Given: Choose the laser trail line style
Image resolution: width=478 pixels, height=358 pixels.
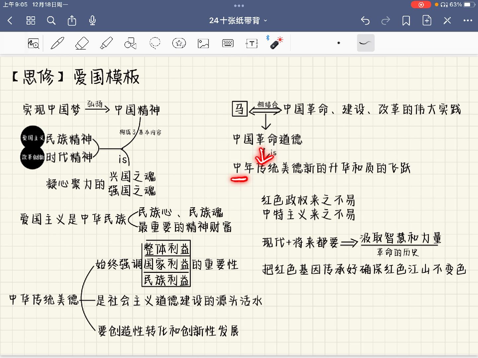Looking at the screenshot, I should click(x=365, y=43).
